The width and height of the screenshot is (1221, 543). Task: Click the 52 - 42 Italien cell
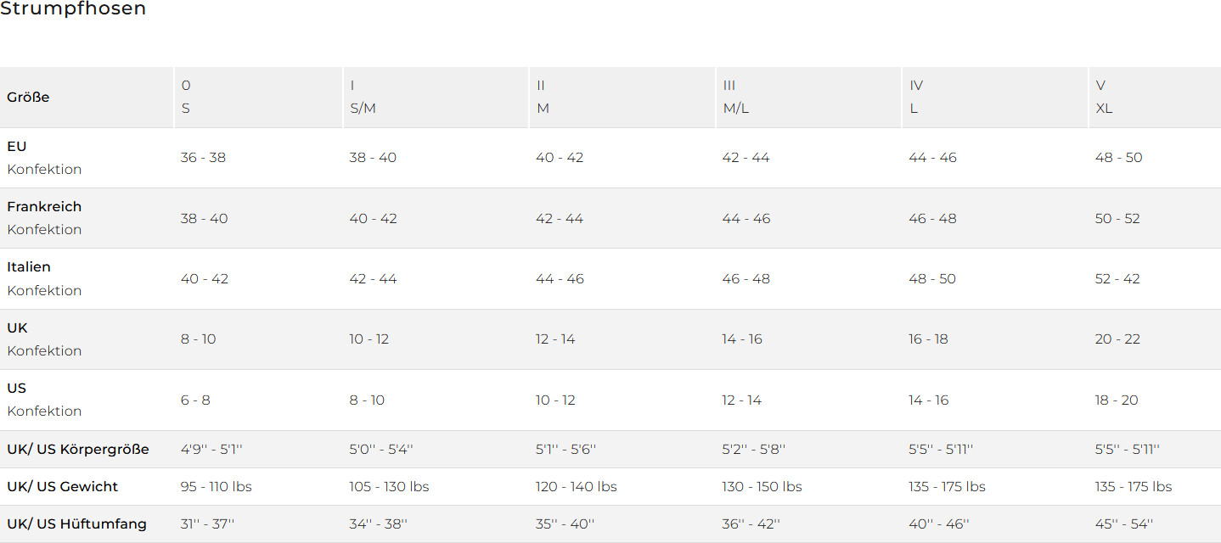pyautogui.click(x=1117, y=279)
